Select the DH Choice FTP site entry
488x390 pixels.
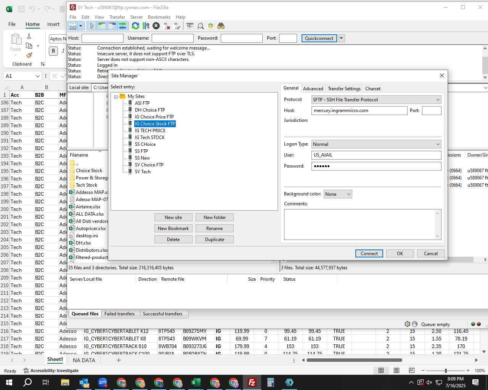(x=149, y=110)
